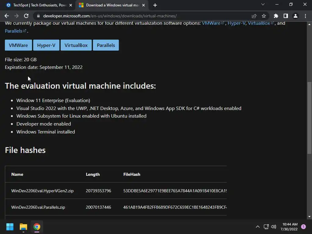Image resolution: width=312 pixels, height=234 pixels.
Task: Open the VirtualBox external link
Action: (261, 23)
